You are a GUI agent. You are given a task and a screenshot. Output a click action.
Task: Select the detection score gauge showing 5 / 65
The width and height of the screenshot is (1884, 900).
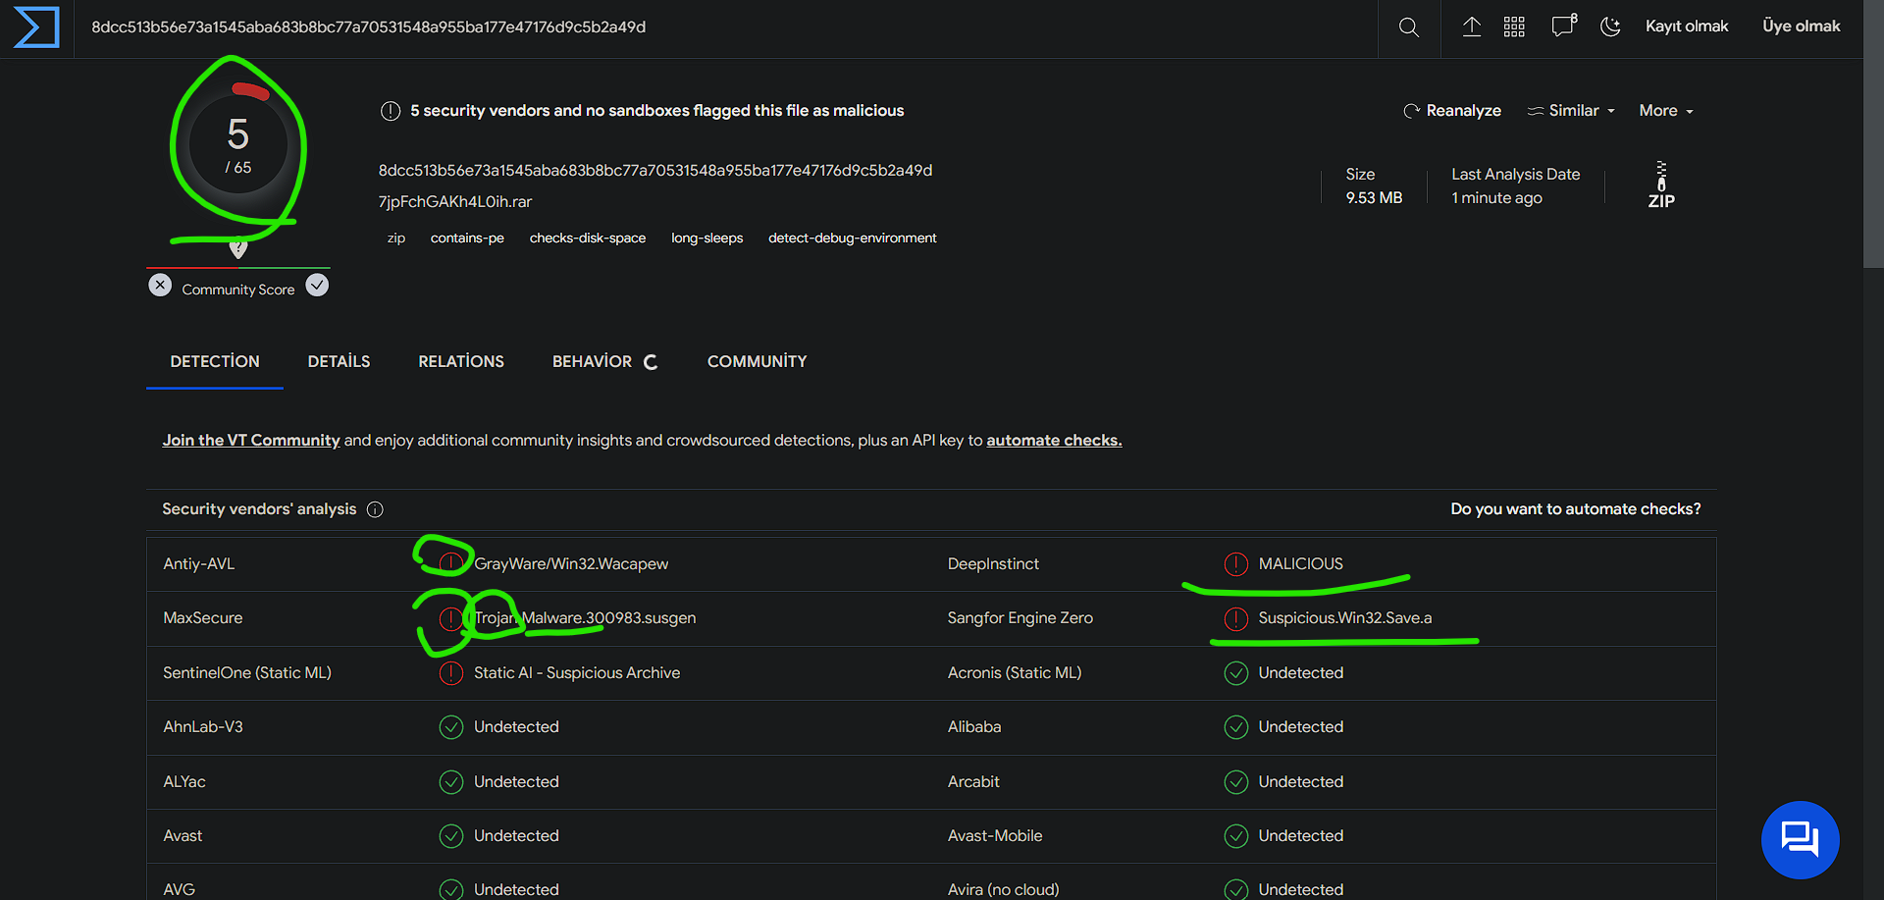(x=238, y=145)
